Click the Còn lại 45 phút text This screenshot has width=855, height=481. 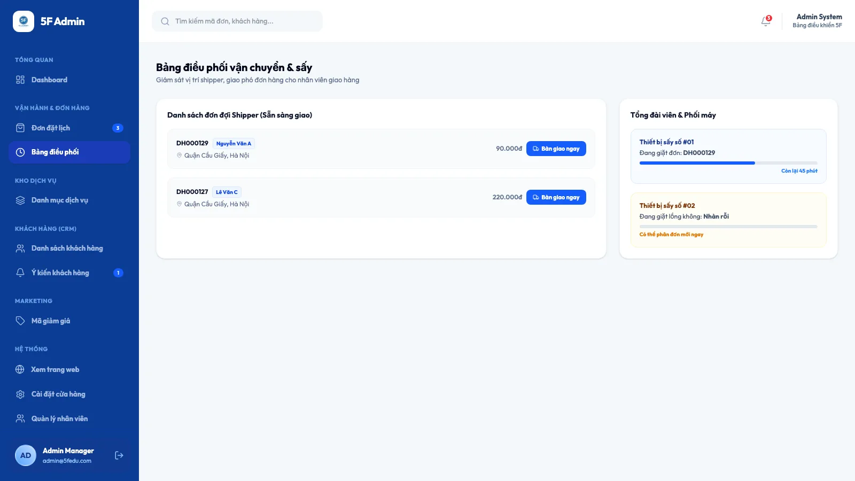pyautogui.click(x=799, y=171)
